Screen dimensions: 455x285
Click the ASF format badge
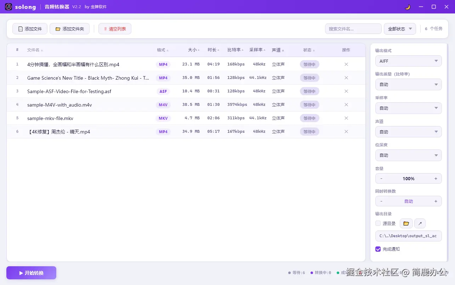coord(163,91)
